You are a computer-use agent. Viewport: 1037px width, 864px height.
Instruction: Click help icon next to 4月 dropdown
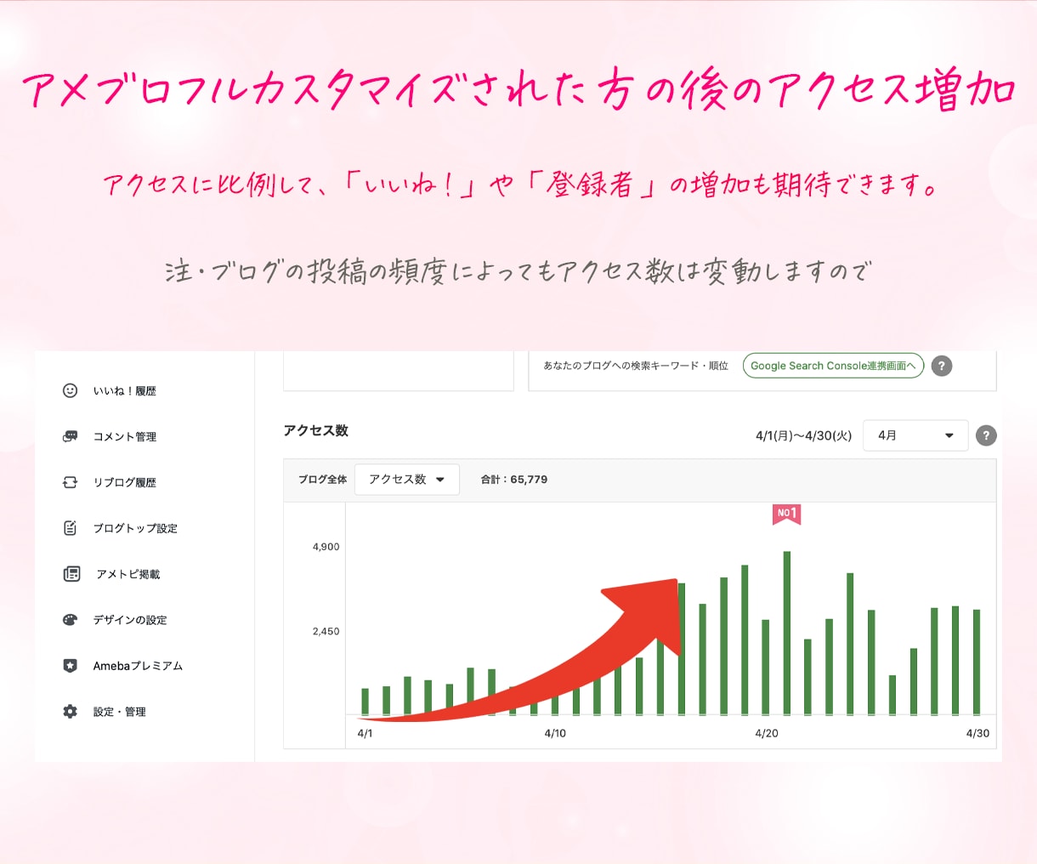point(986,435)
